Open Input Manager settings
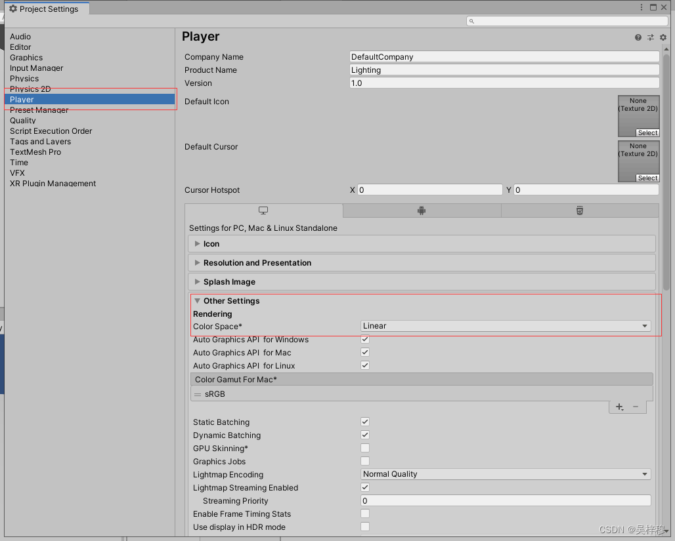Screen dimensions: 675x541 (x=37, y=68)
